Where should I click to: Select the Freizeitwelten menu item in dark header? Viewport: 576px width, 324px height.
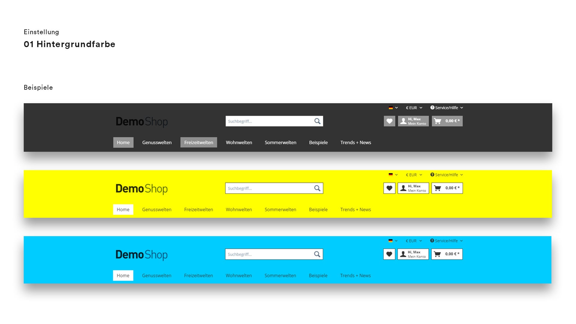pos(199,142)
